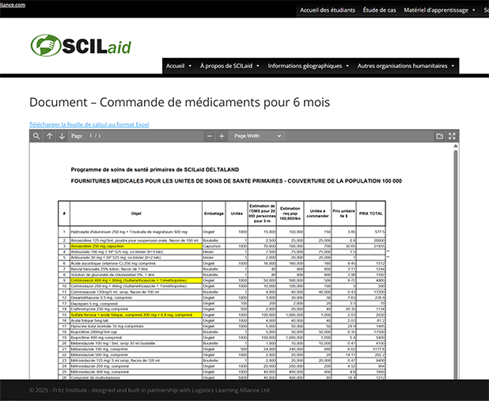The width and height of the screenshot is (489, 401).
Task: Select highlighted Cotrimoxazol 400 mg row
Action: coord(222,280)
